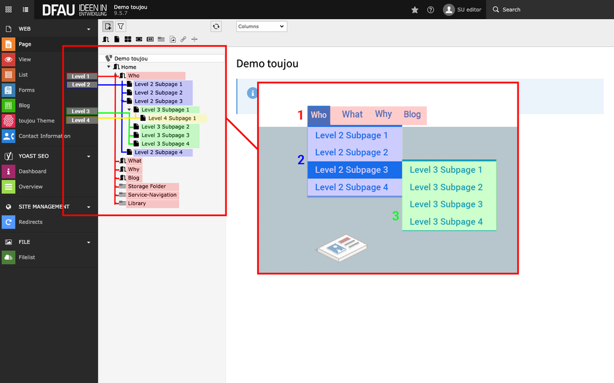Open the page tree filter

121,26
